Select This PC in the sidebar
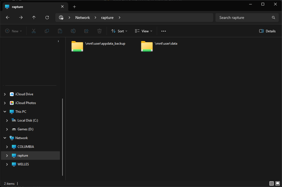The height and width of the screenshot is (187, 282). [21, 112]
